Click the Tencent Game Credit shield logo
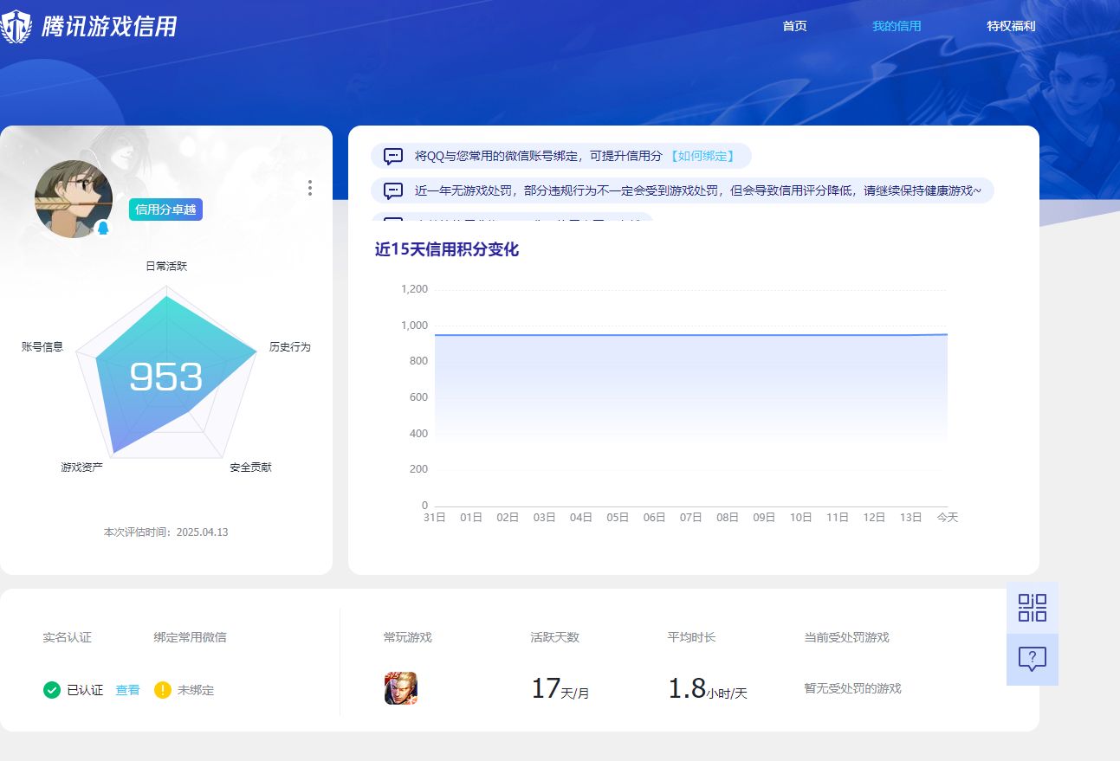This screenshot has height=761, width=1120. point(16,26)
